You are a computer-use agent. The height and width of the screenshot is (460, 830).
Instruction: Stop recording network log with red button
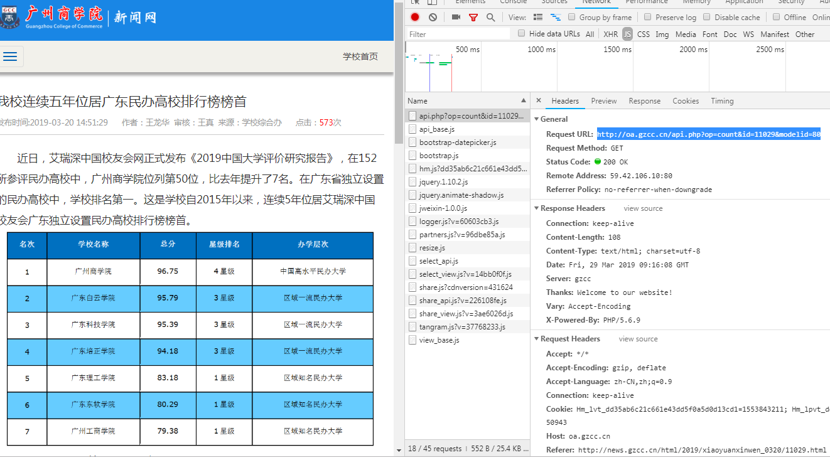click(x=415, y=18)
